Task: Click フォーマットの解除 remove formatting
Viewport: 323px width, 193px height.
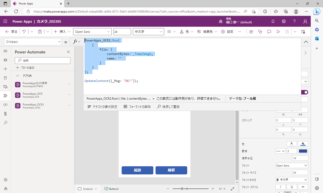Action: click(x=137, y=107)
